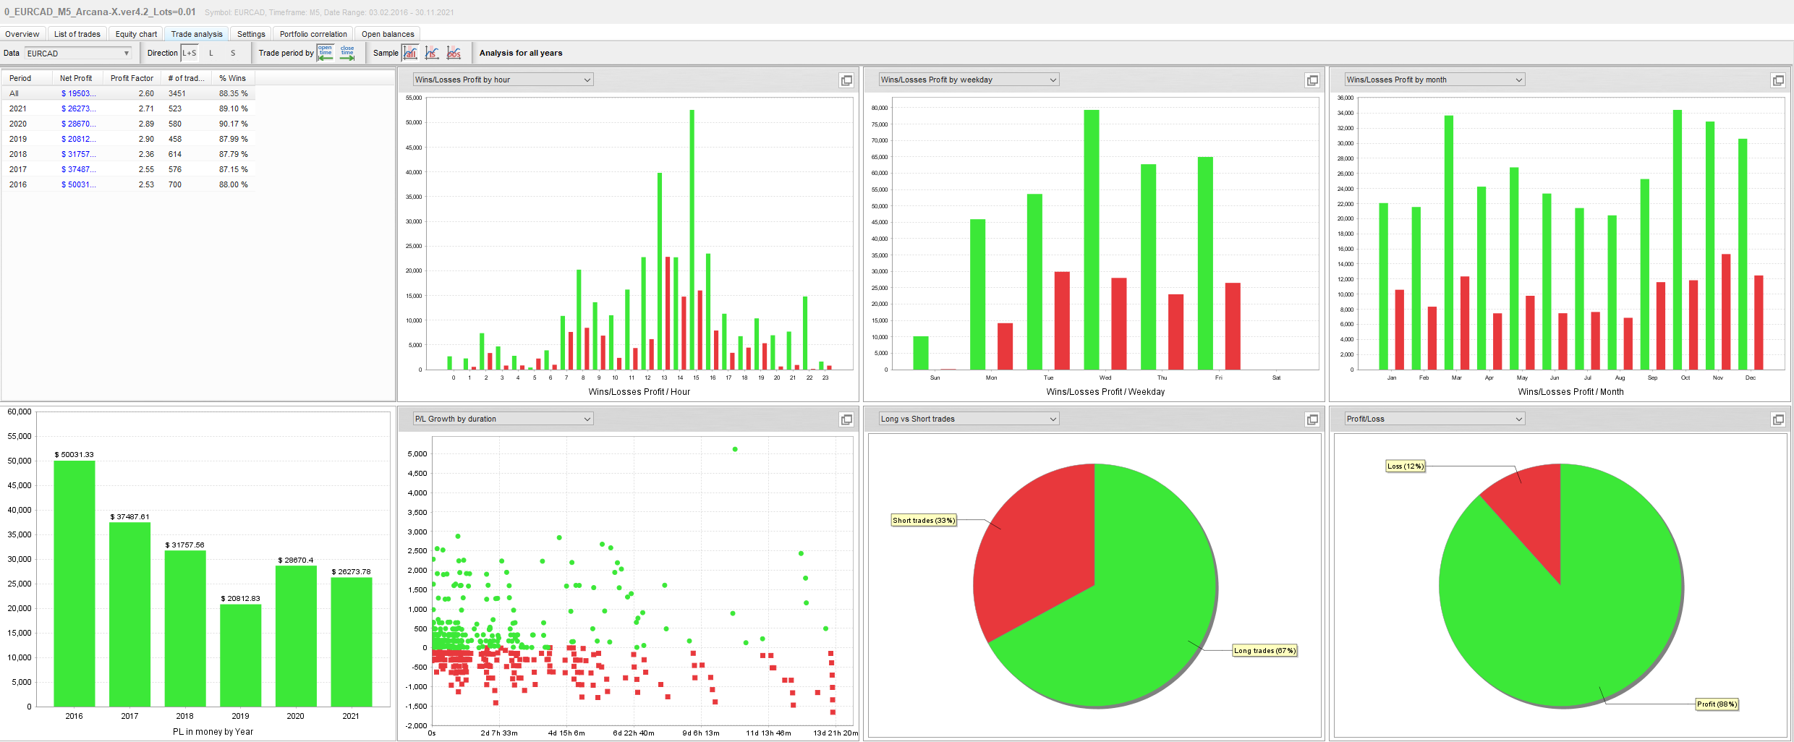Open the Wins/Losses Profit by weekday dropdown

969,80
